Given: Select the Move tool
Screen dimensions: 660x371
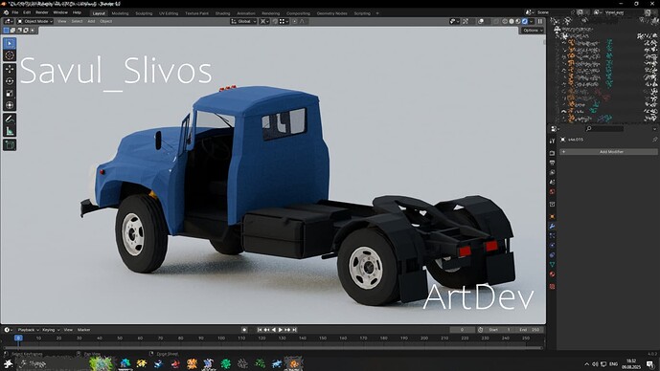Looking at the screenshot, I should (x=10, y=69).
